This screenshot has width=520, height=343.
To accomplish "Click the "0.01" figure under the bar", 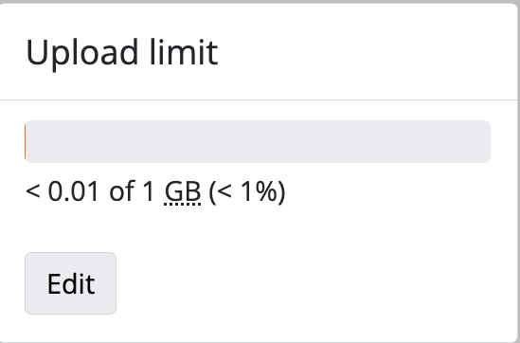I will (x=74, y=191).
